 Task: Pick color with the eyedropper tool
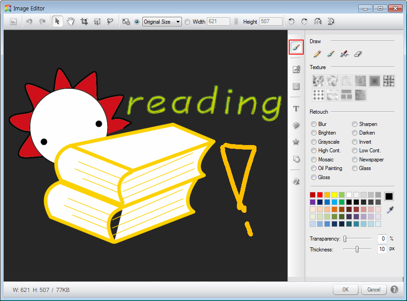pos(390,210)
